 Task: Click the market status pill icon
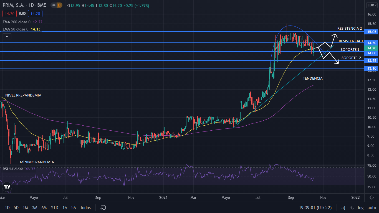tap(53, 5)
